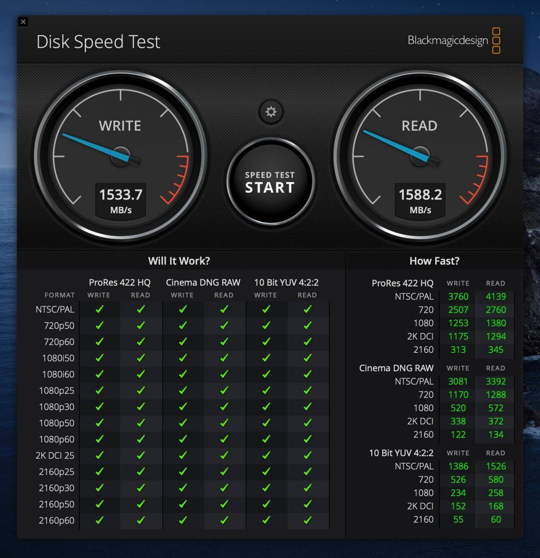Click 10 Bit YUV read checkmark for 2160p60
This screenshot has height=558, width=540.
click(307, 520)
